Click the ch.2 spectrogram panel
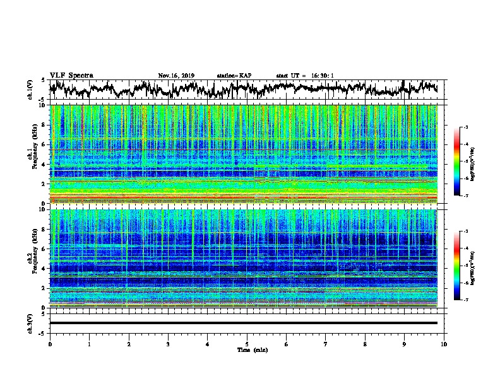Viewport: 500px width, 386px height. click(244, 259)
